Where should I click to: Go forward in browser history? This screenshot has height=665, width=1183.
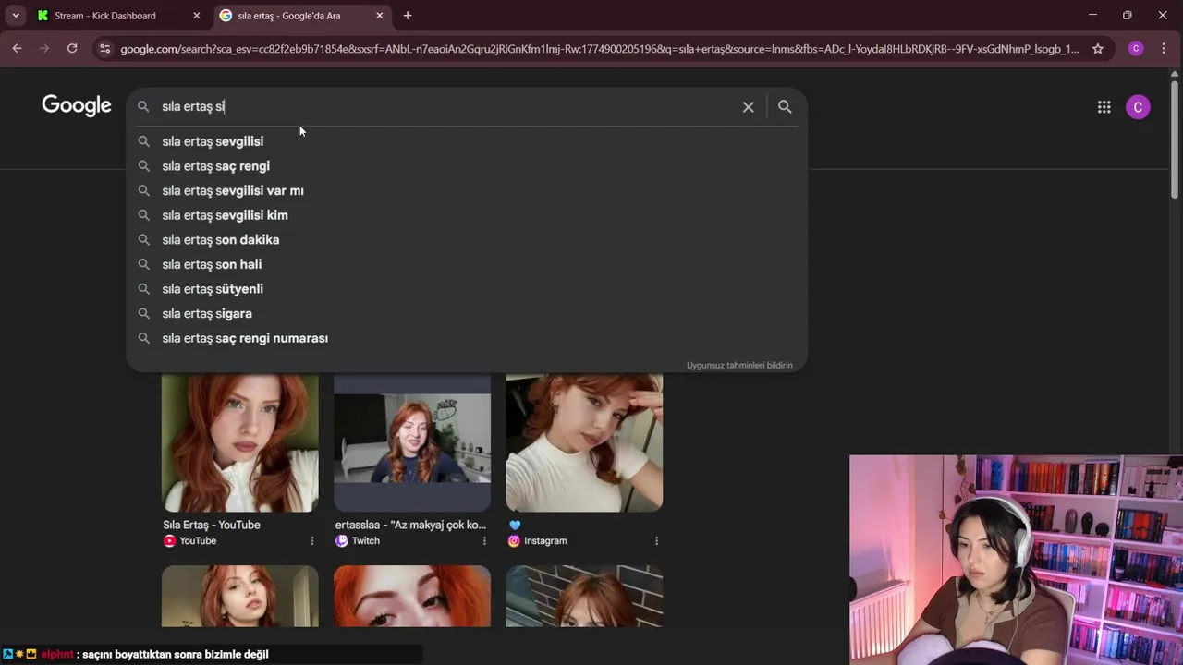pos(44,48)
